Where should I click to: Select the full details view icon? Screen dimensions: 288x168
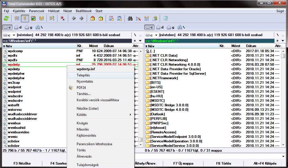[x=25, y=18]
